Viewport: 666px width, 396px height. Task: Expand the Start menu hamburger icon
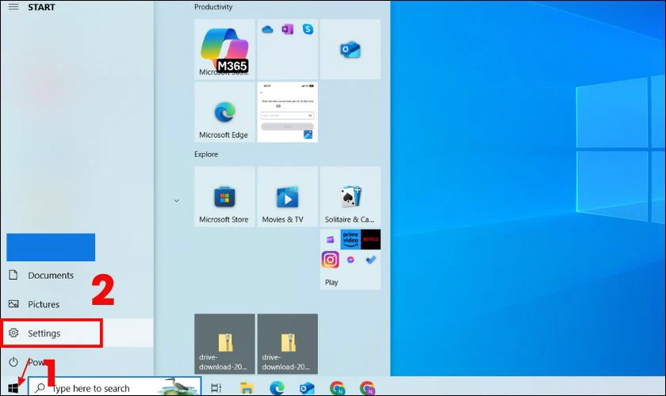[13, 7]
